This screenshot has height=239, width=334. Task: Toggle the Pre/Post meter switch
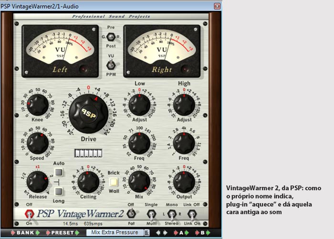point(111,37)
